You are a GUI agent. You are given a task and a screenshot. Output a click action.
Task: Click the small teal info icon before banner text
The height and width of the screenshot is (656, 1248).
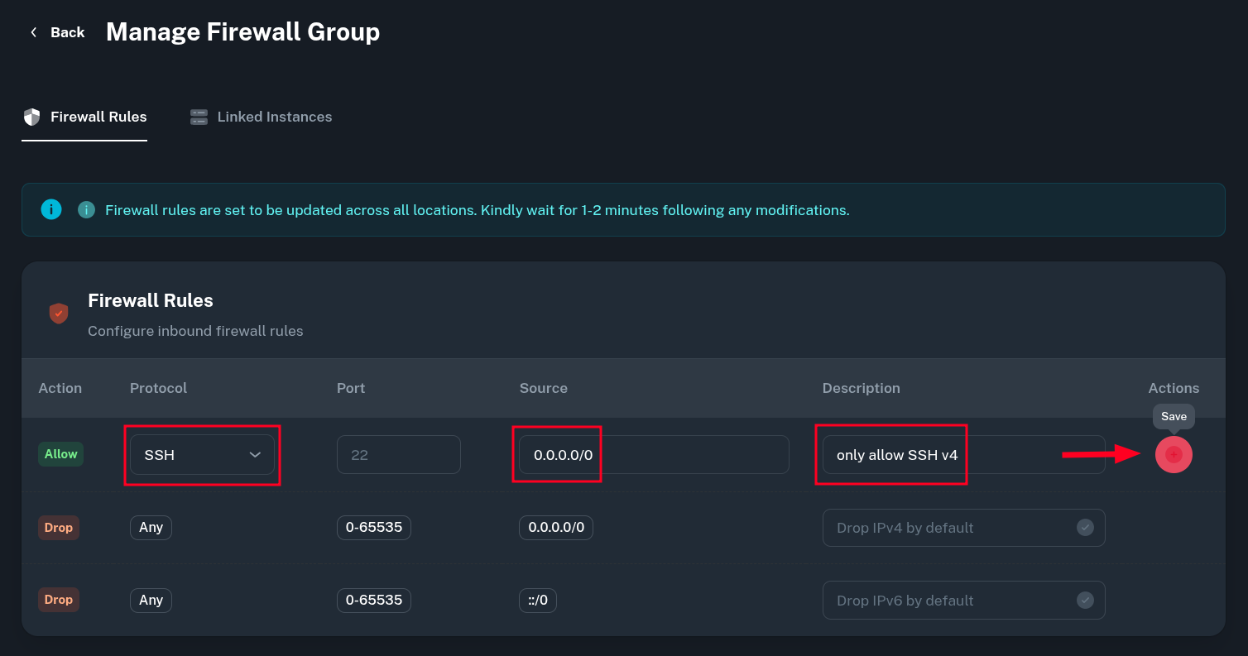click(86, 210)
